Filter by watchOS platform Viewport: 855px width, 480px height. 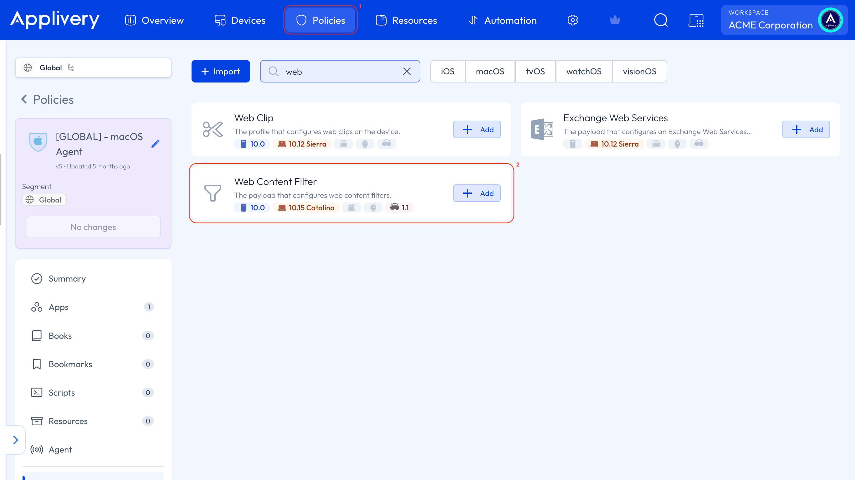pos(584,71)
